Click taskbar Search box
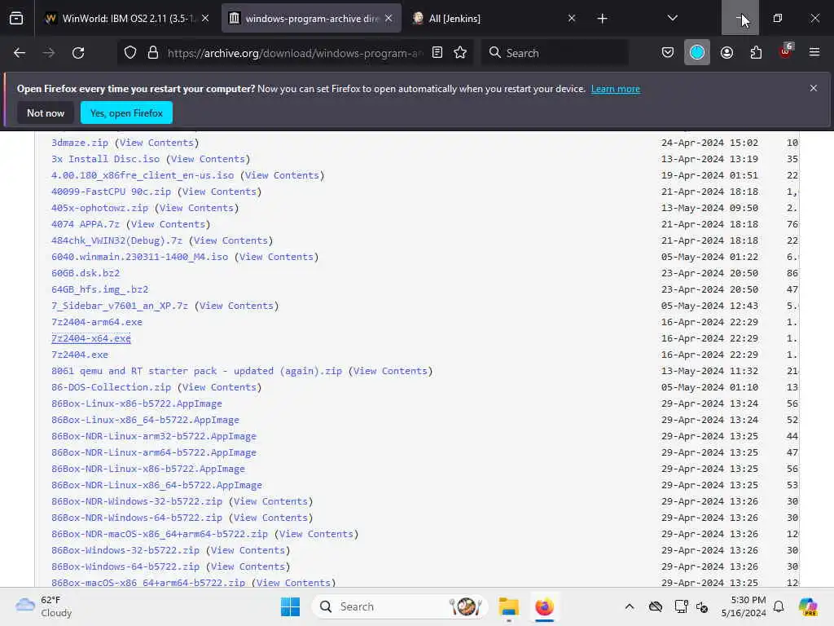This screenshot has width=834, height=626. pyautogui.click(x=399, y=606)
